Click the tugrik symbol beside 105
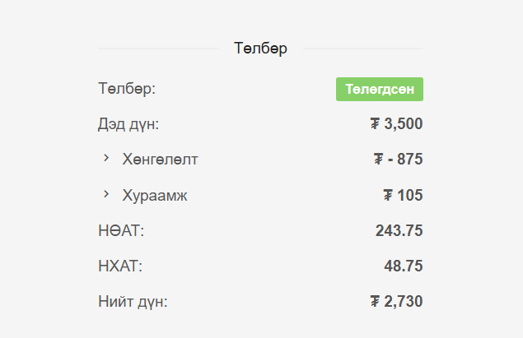 tap(388, 196)
